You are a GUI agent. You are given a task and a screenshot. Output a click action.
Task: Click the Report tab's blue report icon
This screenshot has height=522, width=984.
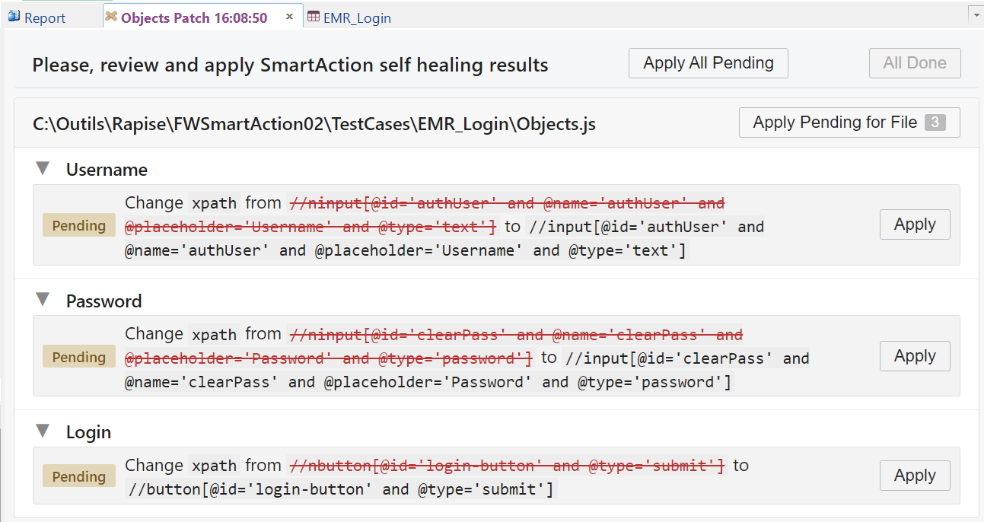14,17
